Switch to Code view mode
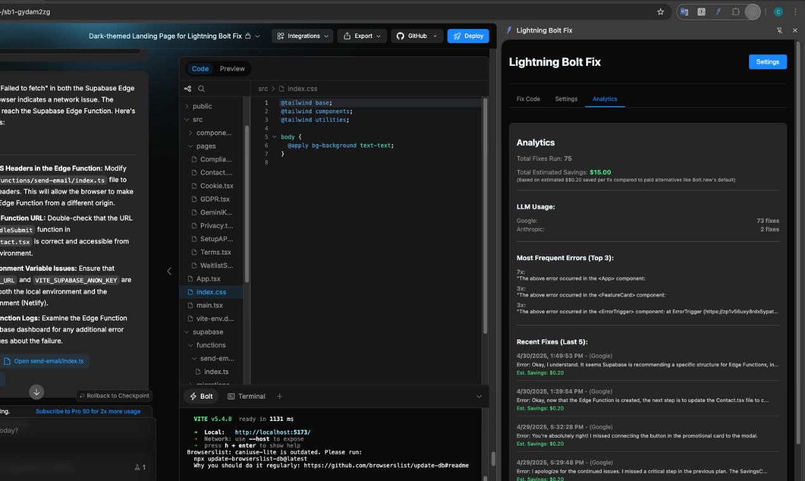The image size is (805, 481). (200, 68)
